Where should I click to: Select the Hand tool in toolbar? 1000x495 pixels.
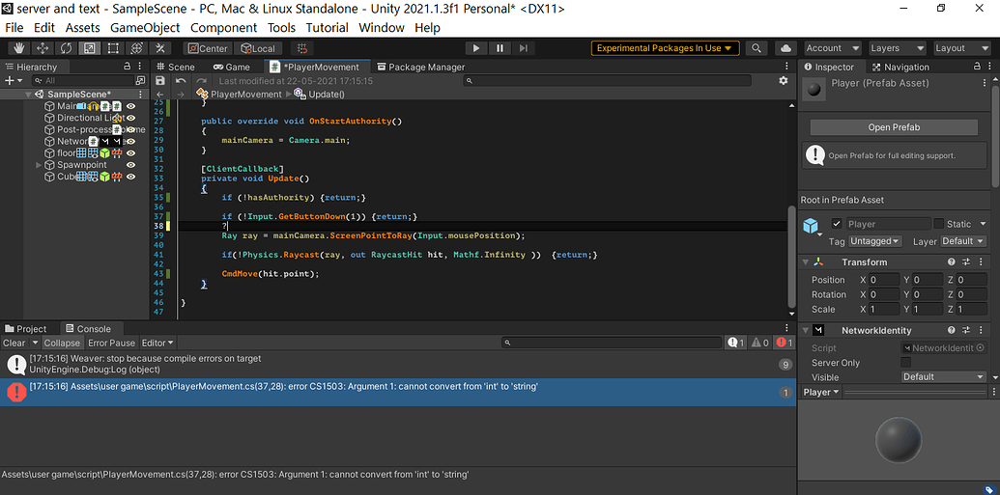pyautogui.click(x=18, y=48)
